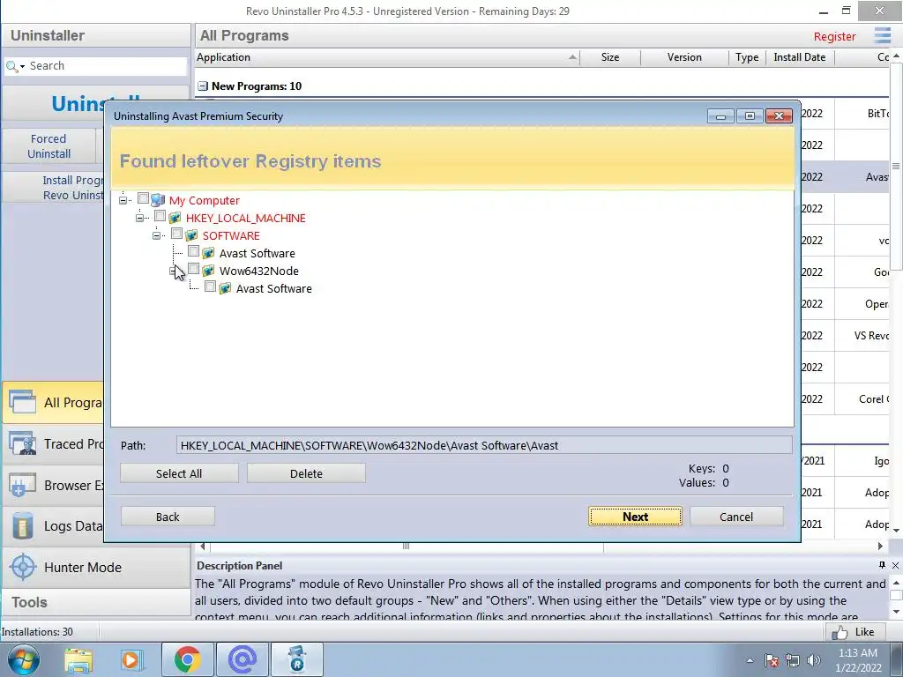The height and width of the screenshot is (677, 903).
Task: Collapse the HKEY_LOCAL_MACHINE node
Action: [x=140, y=219]
